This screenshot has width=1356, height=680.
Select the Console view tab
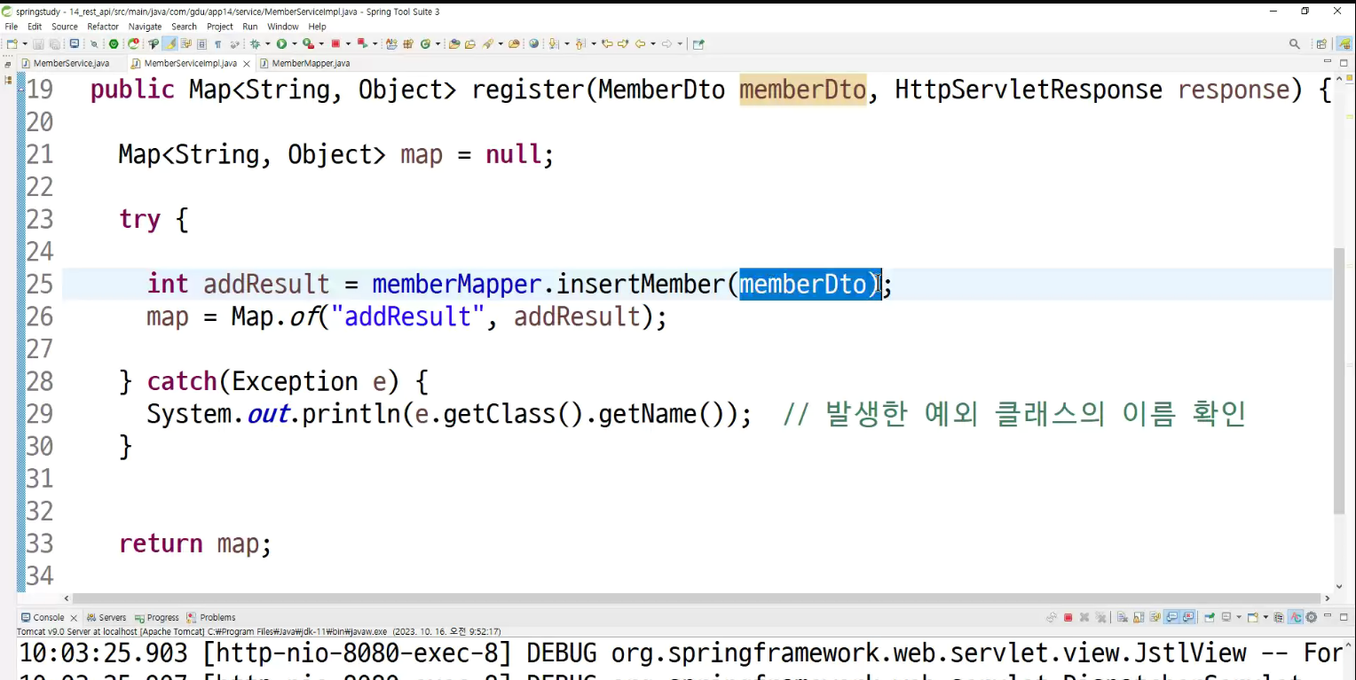pyautogui.click(x=49, y=617)
